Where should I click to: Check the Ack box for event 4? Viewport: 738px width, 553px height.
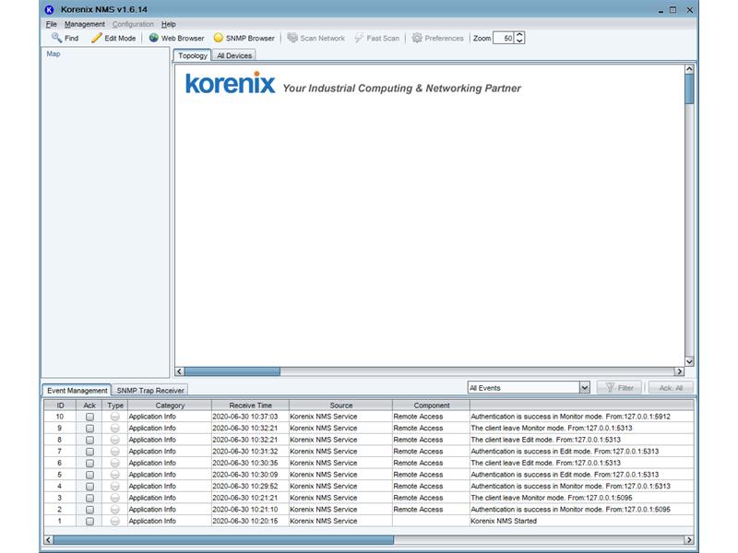(89, 487)
